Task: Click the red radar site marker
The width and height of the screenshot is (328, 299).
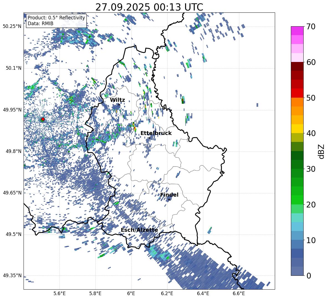Action: point(43,119)
